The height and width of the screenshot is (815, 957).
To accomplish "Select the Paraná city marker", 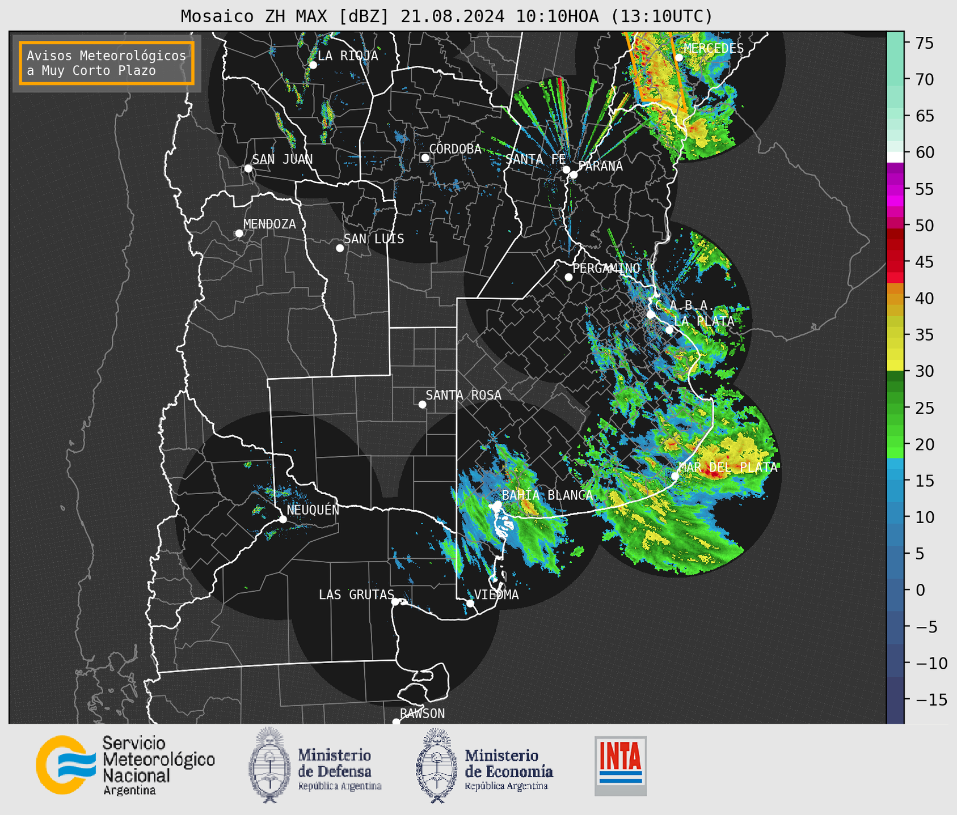I will point(574,175).
